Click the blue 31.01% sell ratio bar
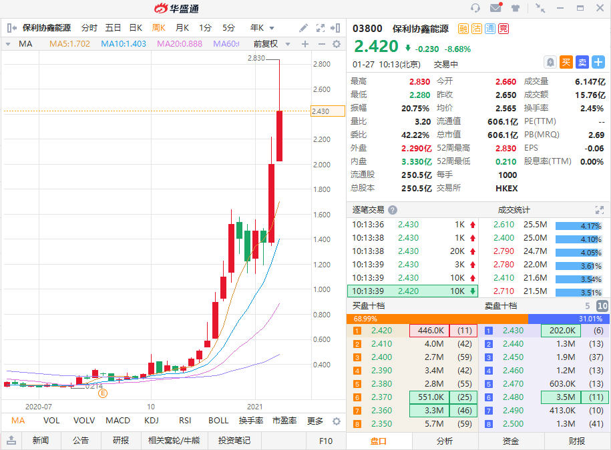This screenshot has height=450, width=611. tap(568, 319)
